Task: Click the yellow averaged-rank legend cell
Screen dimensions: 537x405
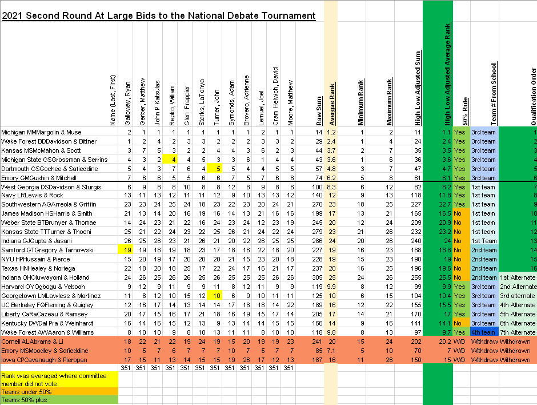Action: pyautogui.click(x=59, y=379)
